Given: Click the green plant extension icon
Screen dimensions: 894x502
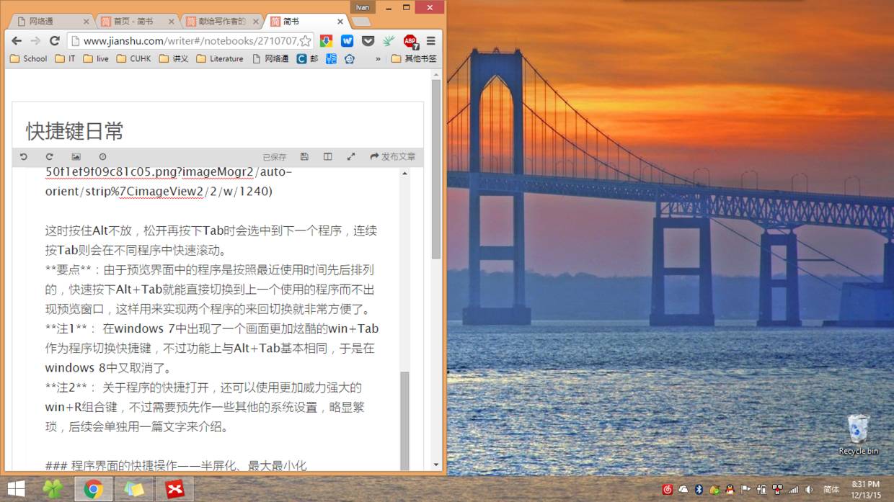Looking at the screenshot, I should 389,41.
